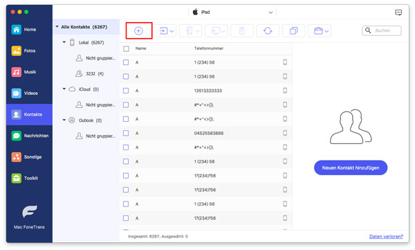
Task: Check the first 1?(234)?56 contact row
Action: [x=126, y=176]
